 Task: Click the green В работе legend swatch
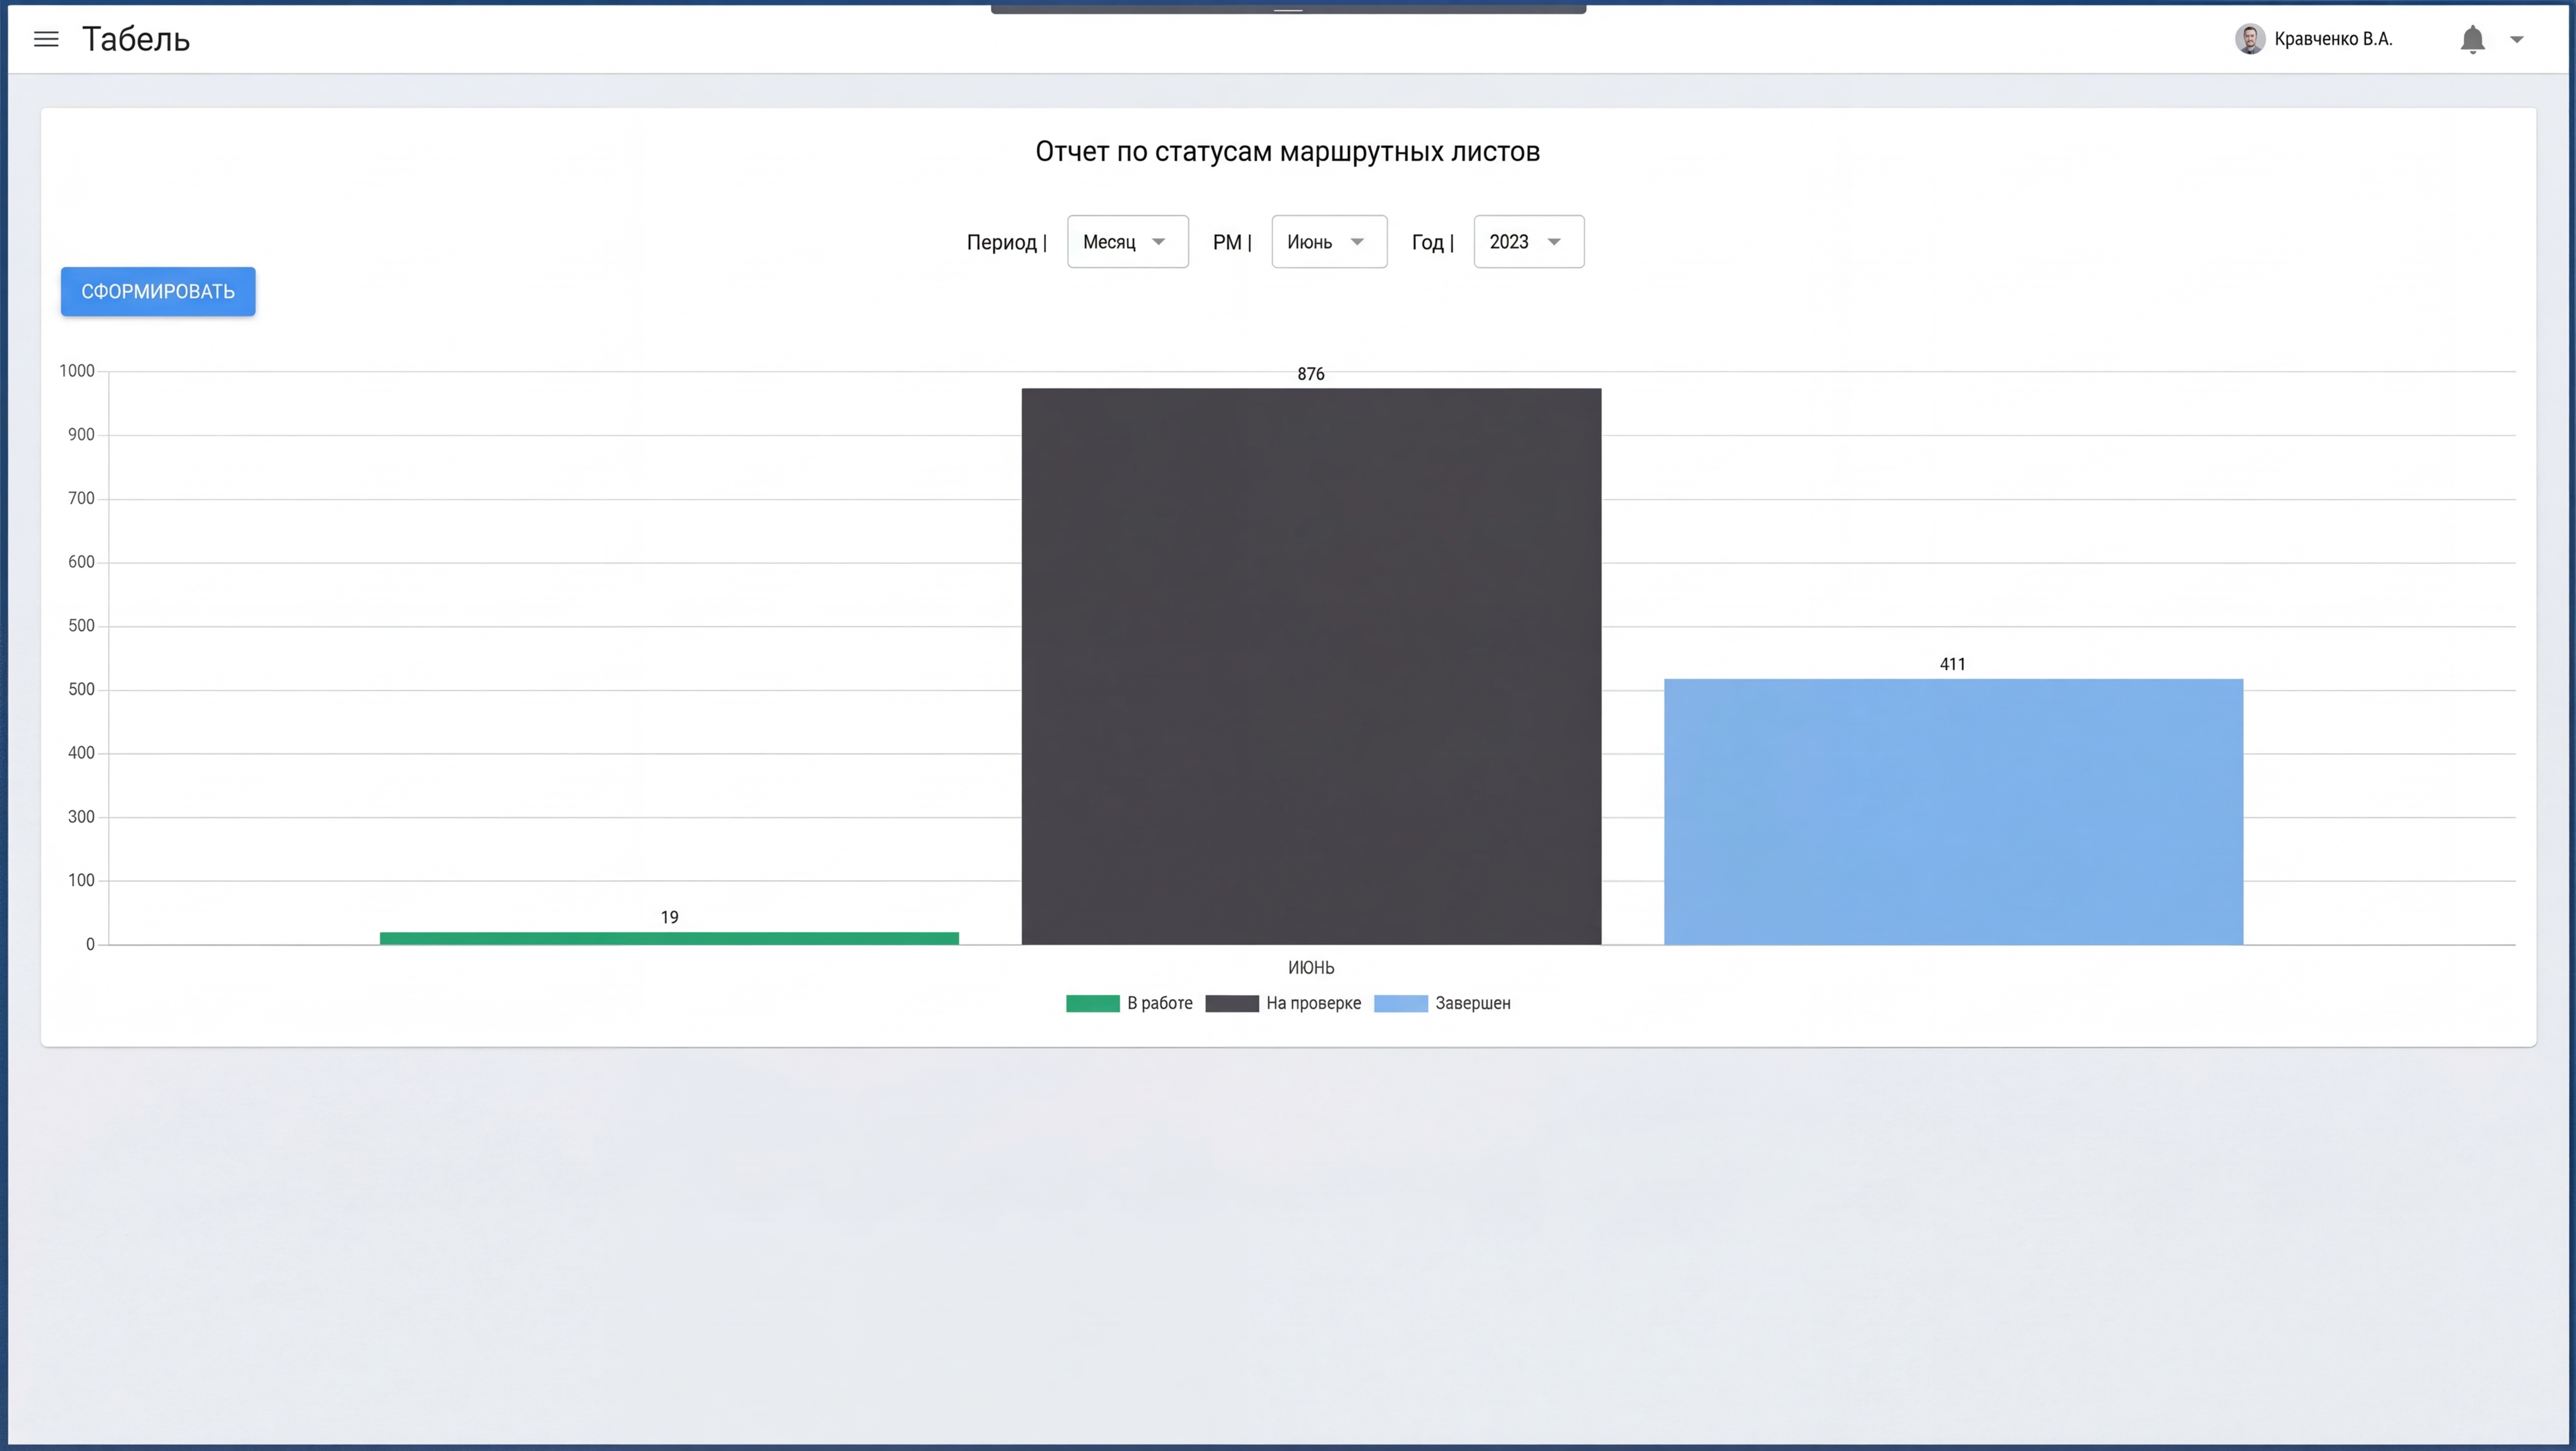[1092, 1004]
